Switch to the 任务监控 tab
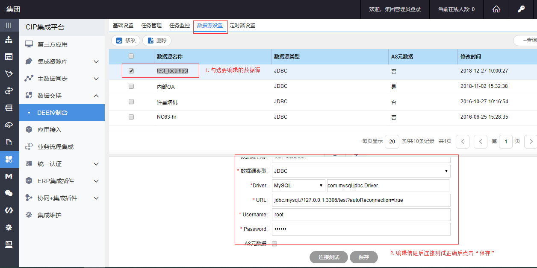Viewport: 537px width, 268px height. 180,26
